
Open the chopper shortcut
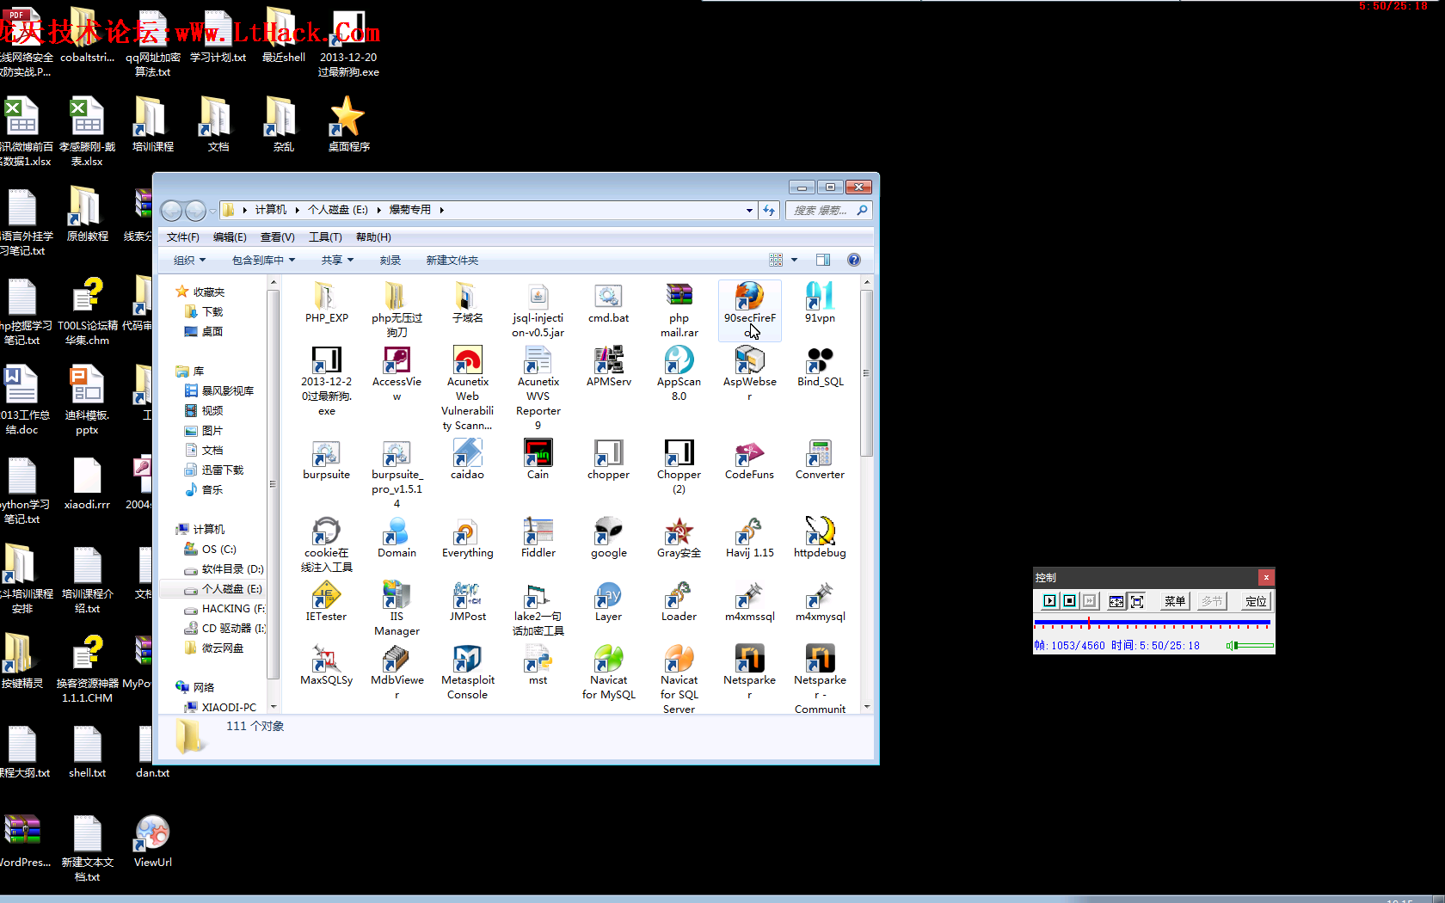click(608, 460)
